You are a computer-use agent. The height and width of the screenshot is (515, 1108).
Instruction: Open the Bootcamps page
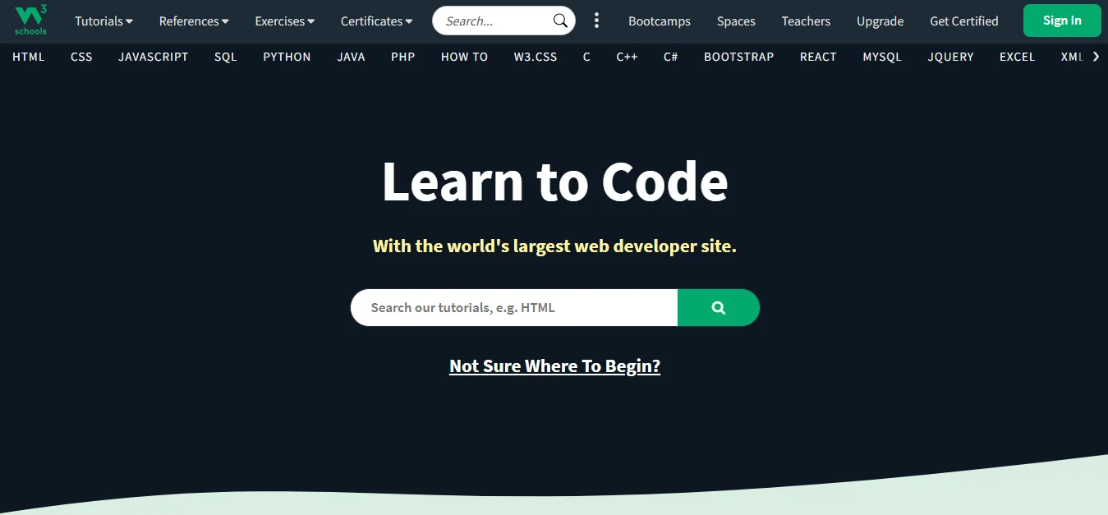[659, 21]
